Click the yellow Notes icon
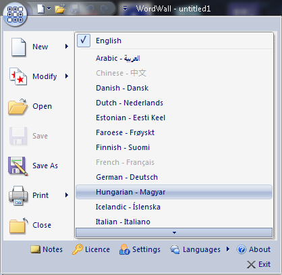282x275 pixels. (35, 249)
